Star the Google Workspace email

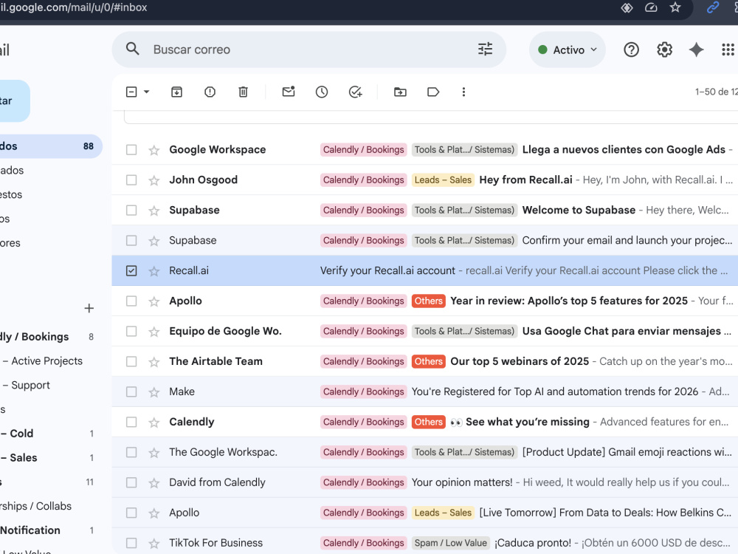click(154, 150)
